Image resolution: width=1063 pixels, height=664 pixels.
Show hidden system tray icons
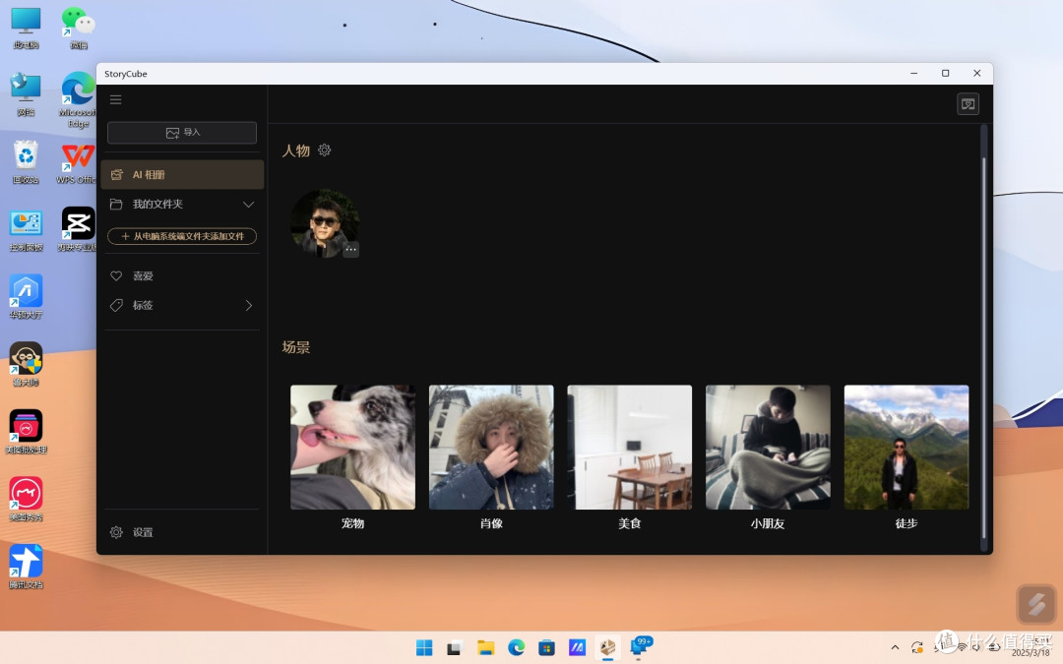(x=895, y=647)
